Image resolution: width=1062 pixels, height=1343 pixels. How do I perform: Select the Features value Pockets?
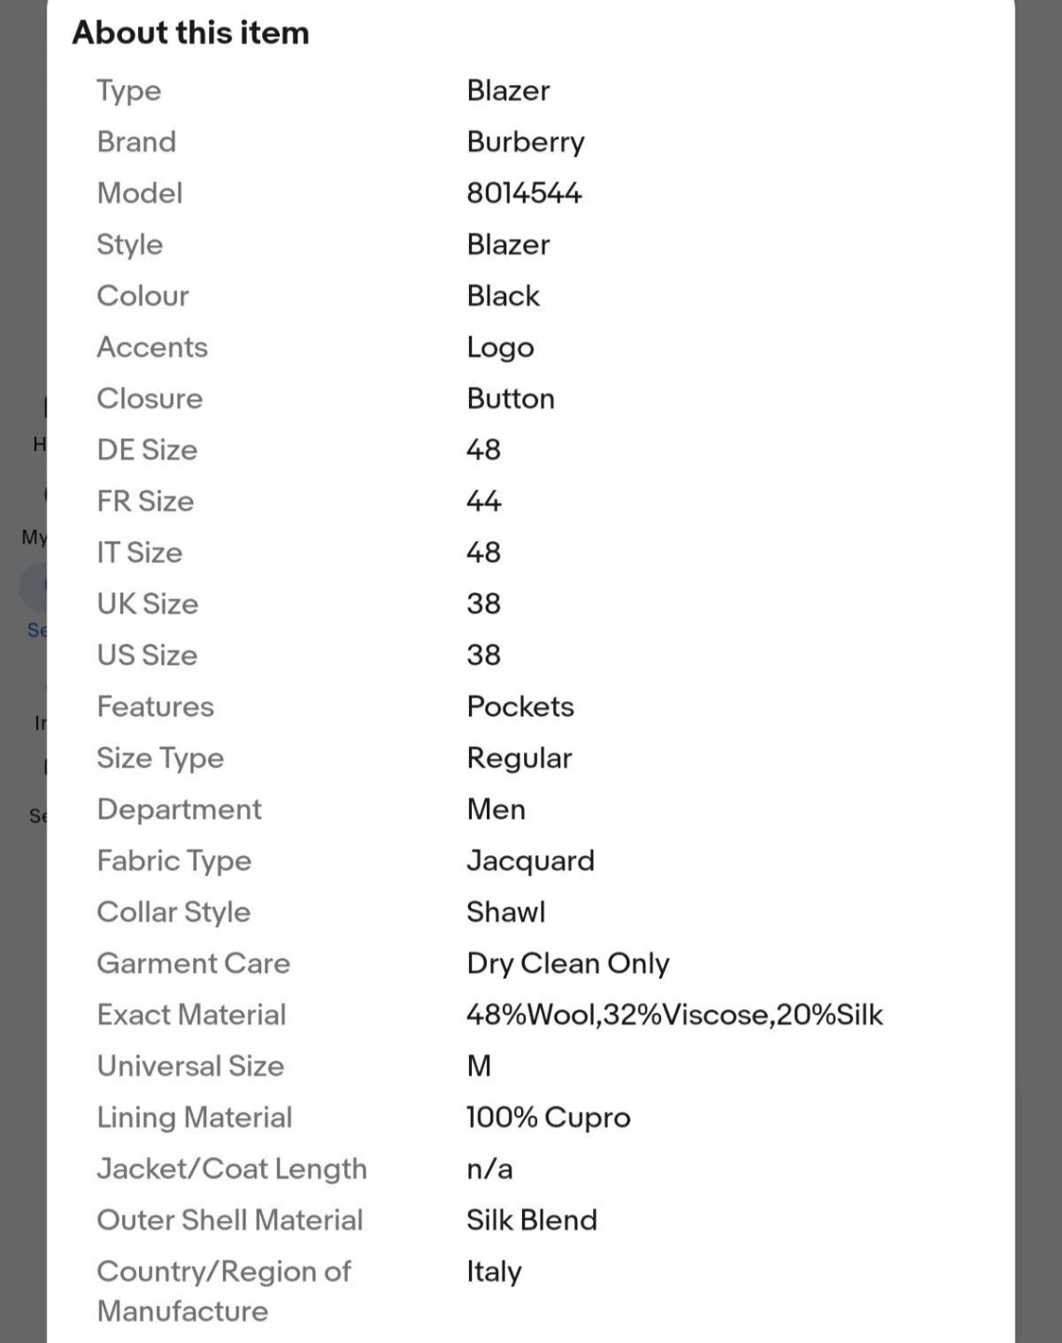click(520, 706)
